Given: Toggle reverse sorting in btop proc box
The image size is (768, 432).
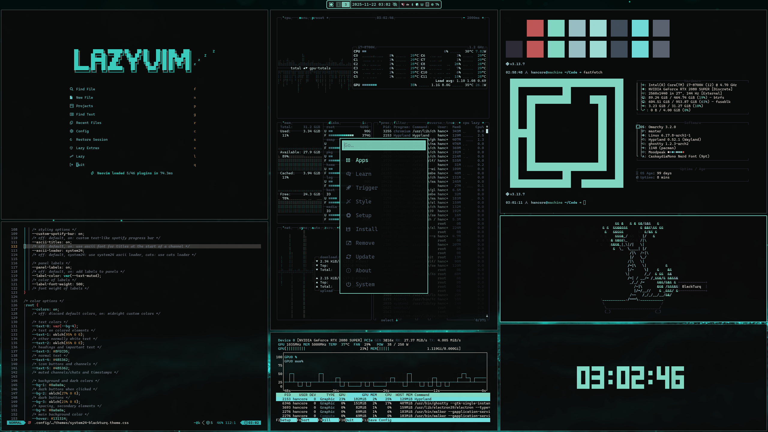Looking at the screenshot, I should click(x=434, y=123).
